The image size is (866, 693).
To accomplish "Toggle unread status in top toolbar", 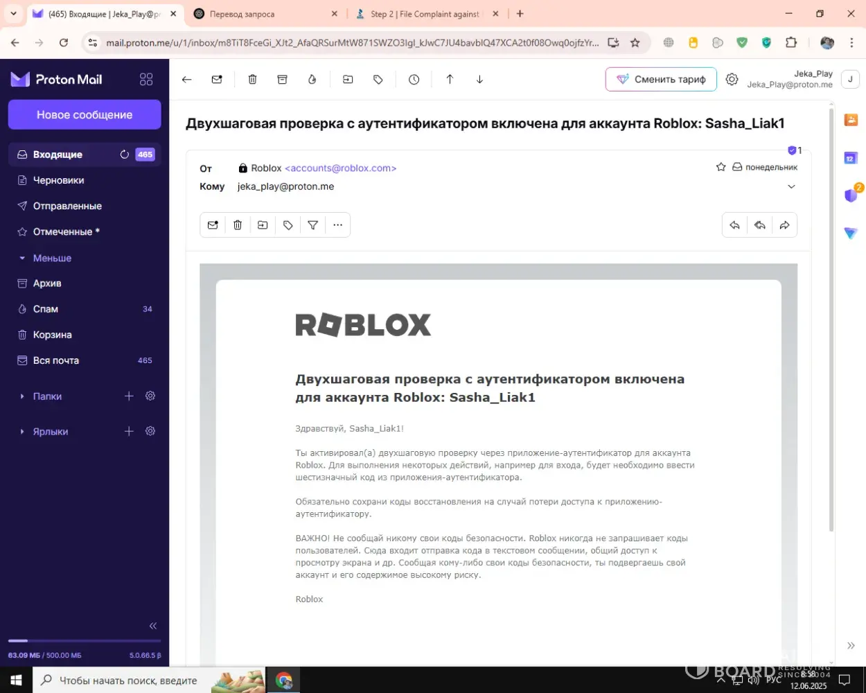I will point(217,80).
